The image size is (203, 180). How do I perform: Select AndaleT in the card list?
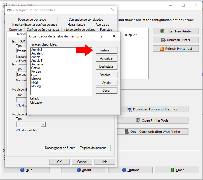click(37, 61)
